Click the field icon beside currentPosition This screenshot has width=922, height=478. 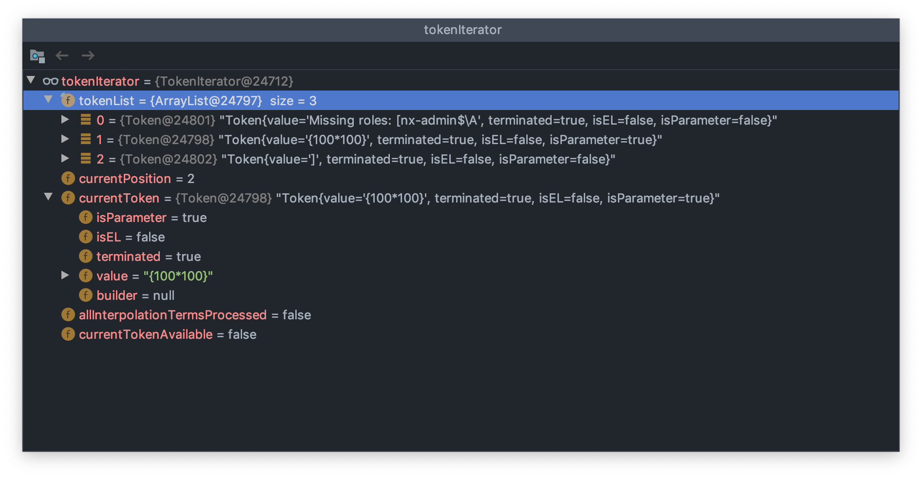coord(68,178)
